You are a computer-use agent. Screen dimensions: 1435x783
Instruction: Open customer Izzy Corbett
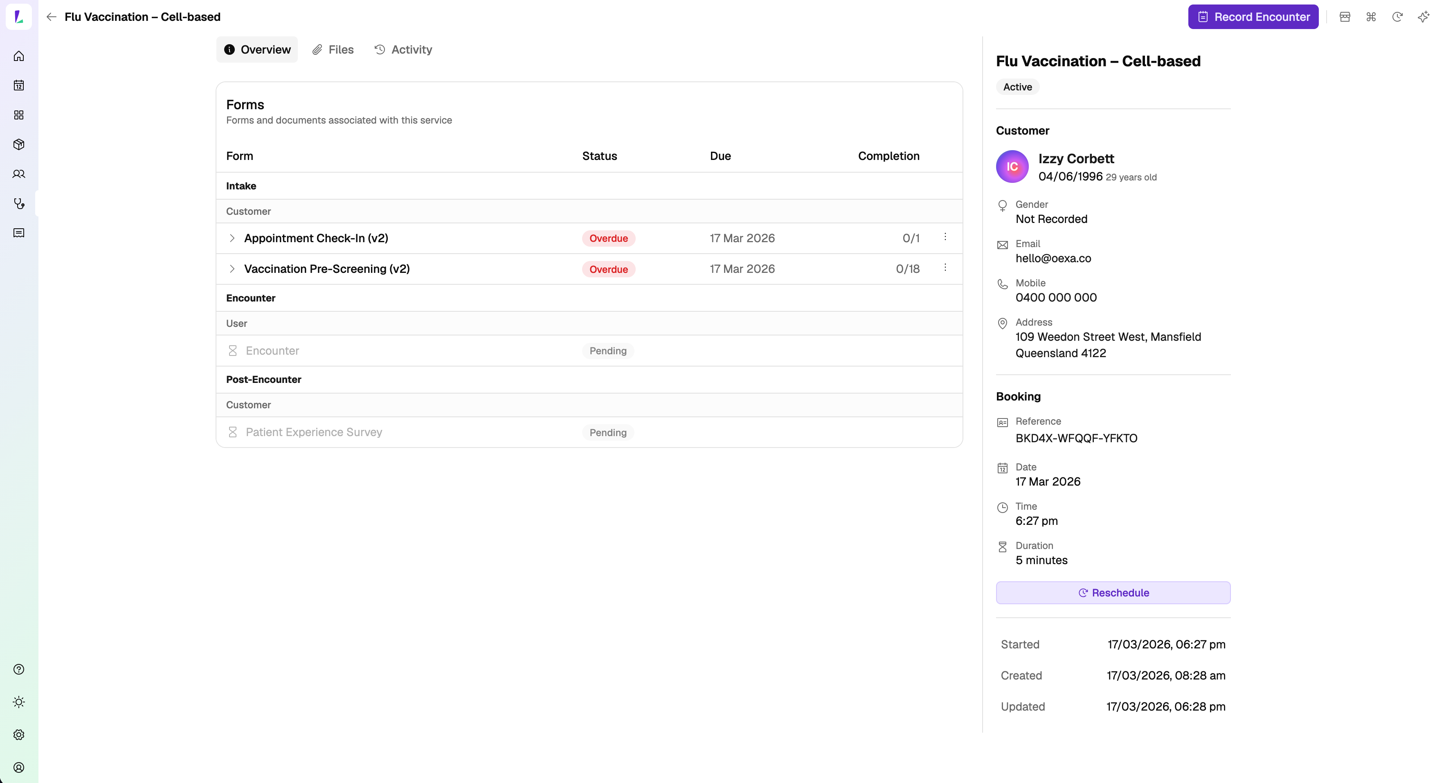coord(1076,159)
